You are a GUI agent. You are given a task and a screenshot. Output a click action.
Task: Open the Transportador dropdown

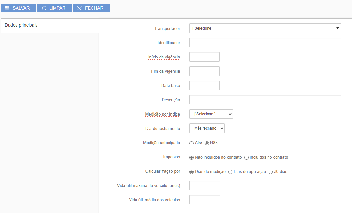point(265,28)
